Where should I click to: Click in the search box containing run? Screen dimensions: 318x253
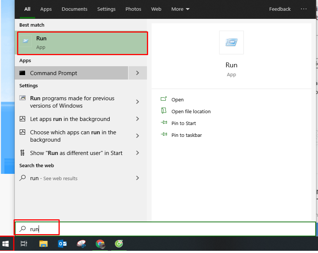click(x=165, y=229)
